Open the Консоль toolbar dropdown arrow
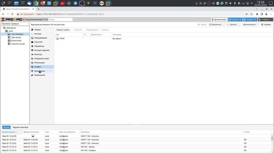 pos(239,25)
